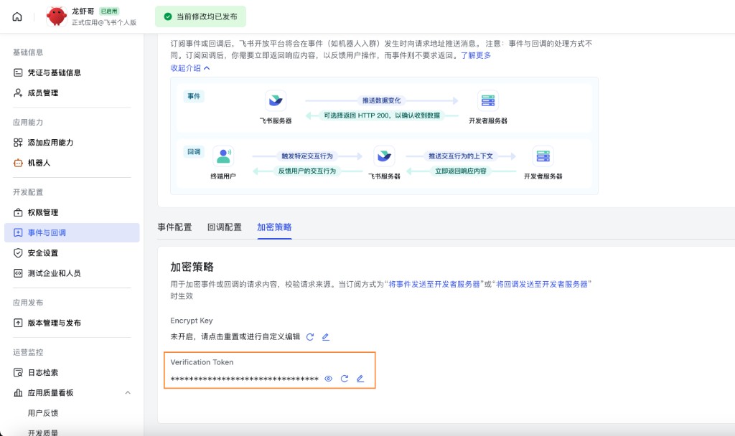Refresh the Encrypt Key value
735x436 pixels.
(310, 336)
